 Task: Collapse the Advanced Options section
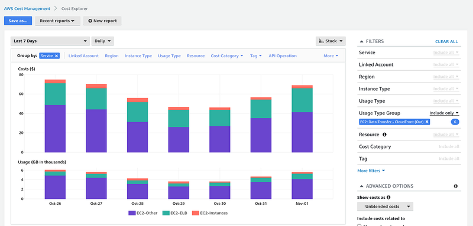(x=361, y=186)
